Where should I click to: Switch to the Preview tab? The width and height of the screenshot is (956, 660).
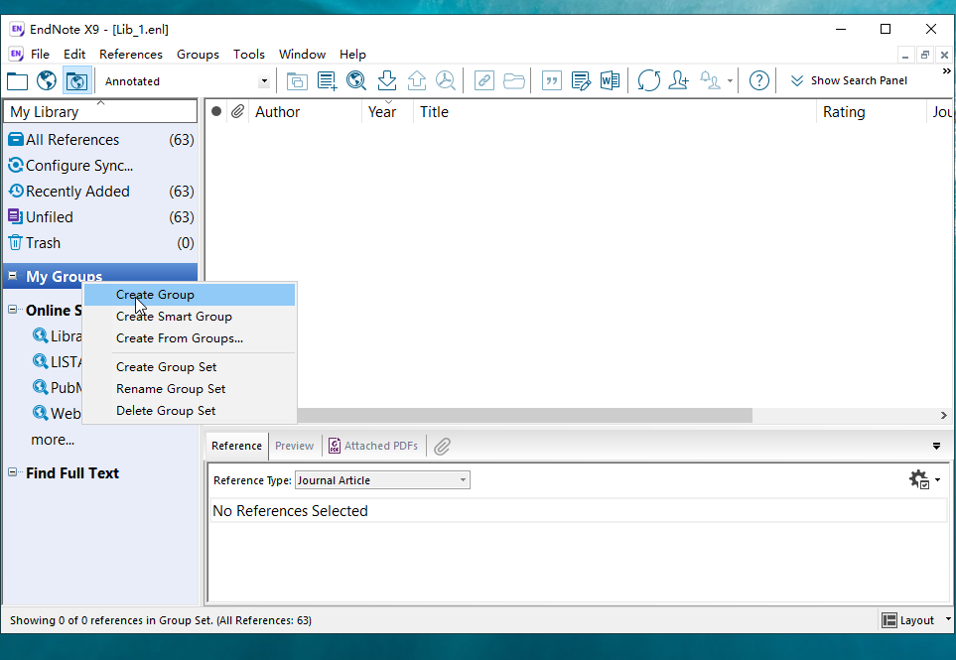(x=294, y=446)
